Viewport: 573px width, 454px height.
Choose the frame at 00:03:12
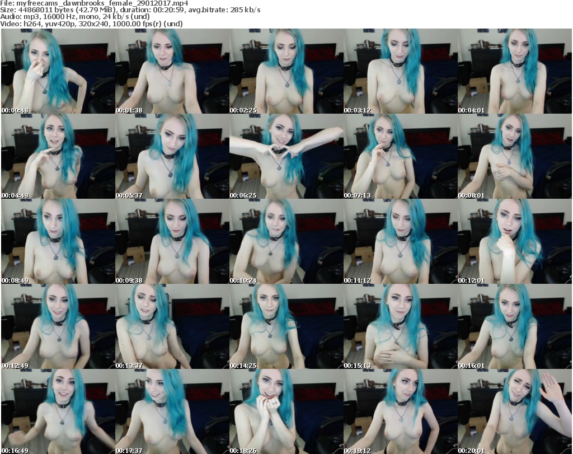click(x=401, y=71)
